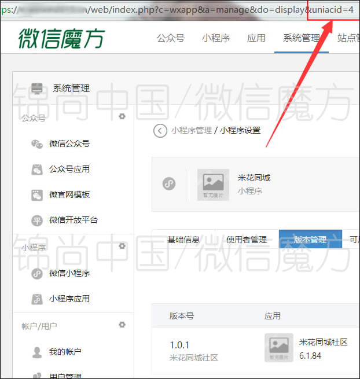The height and width of the screenshot is (379, 360).
Task: Open 微信小程序 in the sidebar
Action: tap(69, 273)
